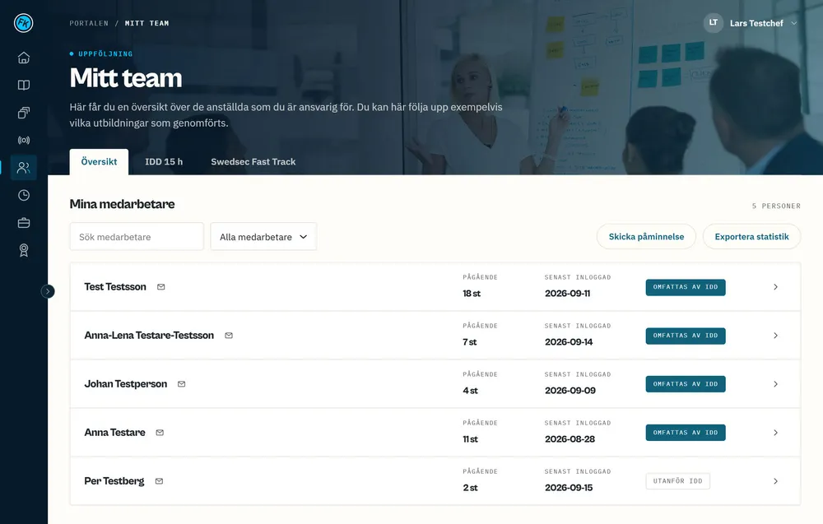The image size is (823, 524).
Task: Expand the Test Testsson row chevron
Action: point(775,287)
